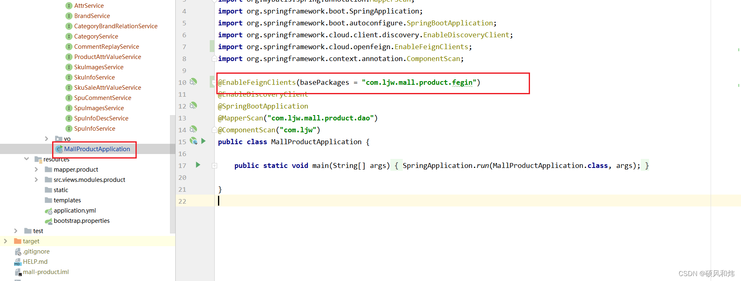Screen dimensions: 741x281
Task: Open BrandService interface file
Action: click(92, 16)
